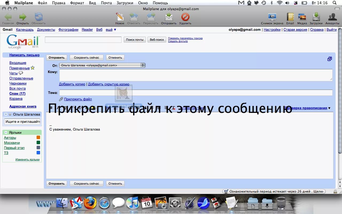Image resolution: width=342 pixels, height=214 pixels.
Task: Click the Переслать forward toolbar icon
Action: point(151,17)
